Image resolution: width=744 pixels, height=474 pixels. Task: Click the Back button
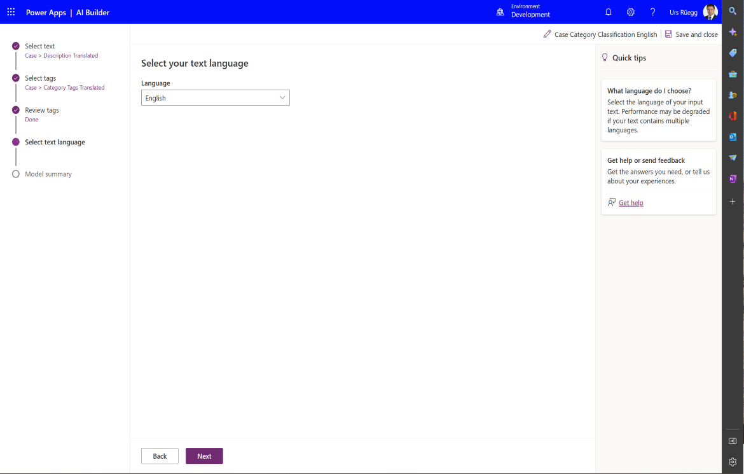160,456
